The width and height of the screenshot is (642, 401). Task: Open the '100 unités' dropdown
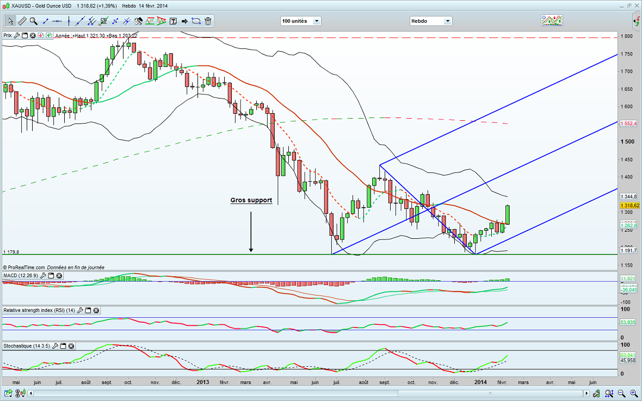tap(316, 21)
